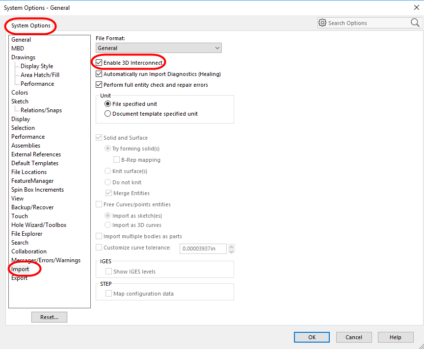Toggle Automatically run Import Diagnostics checkbox
Viewport: 424px width, 349px height.
point(99,74)
